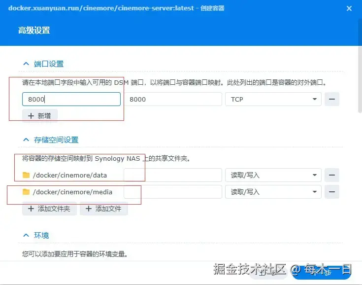Collapse the 端口设置 section chevron
The height and width of the screenshot is (285, 362).
click(x=26, y=64)
